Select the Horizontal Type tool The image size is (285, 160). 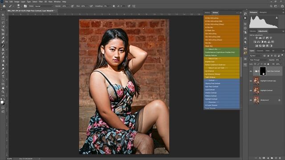tap(3, 76)
